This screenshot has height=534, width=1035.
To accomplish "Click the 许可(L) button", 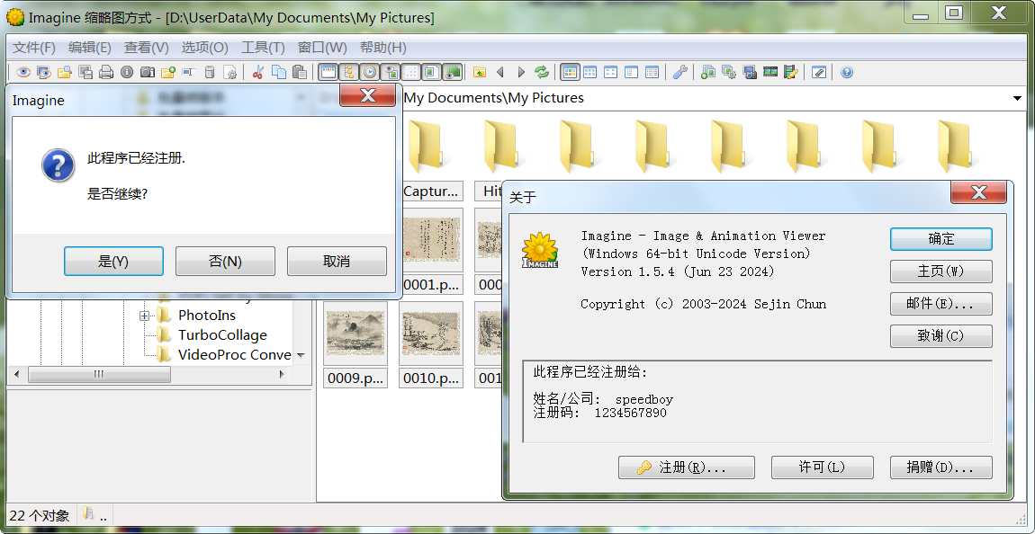I will click(x=823, y=467).
